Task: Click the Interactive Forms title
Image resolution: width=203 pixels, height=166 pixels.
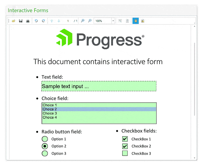Action: [x=28, y=11]
